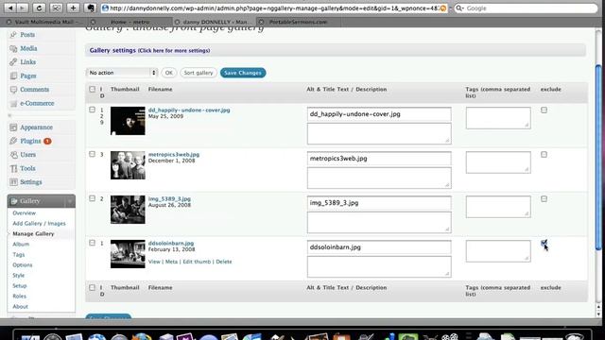
Task: Click the Sort gallery button
Action: [199, 73]
